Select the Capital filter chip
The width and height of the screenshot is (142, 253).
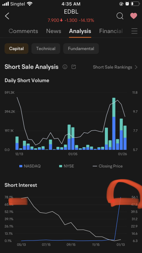16,49
